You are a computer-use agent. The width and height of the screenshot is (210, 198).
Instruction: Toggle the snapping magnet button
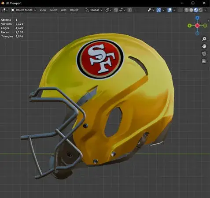click(116, 10)
